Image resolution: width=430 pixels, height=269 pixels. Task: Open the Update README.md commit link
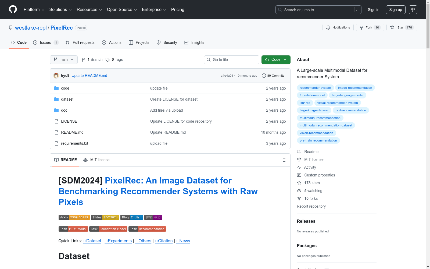tap(89, 76)
